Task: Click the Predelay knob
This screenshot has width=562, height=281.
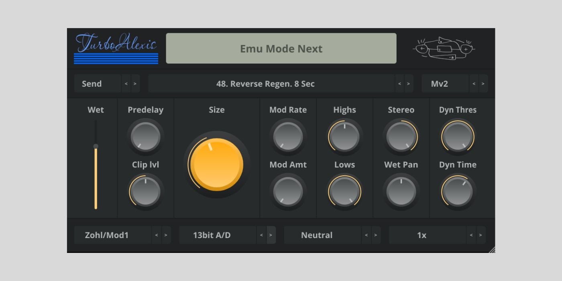Action: (x=145, y=136)
